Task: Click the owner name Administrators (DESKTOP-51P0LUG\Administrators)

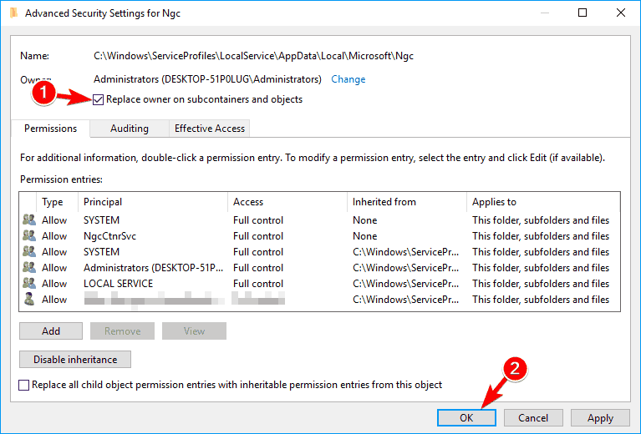Action: click(207, 79)
